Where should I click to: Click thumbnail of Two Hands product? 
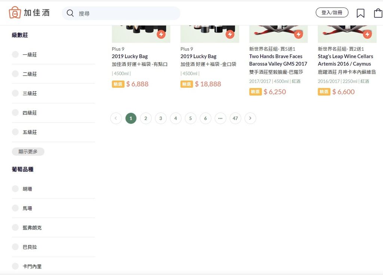[278, 34]
